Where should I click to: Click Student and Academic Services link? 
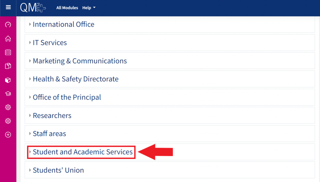point(83,152)
